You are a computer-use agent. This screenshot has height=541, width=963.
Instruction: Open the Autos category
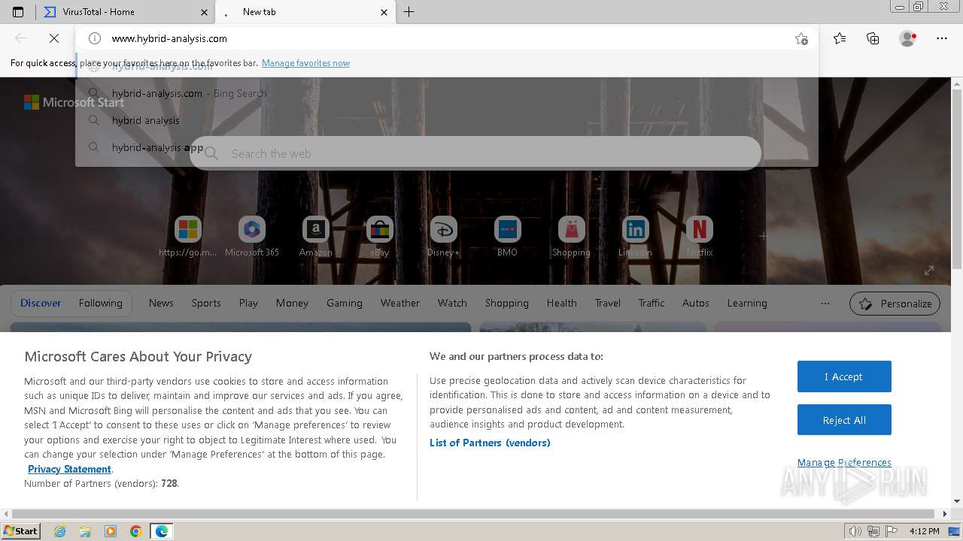696,303
